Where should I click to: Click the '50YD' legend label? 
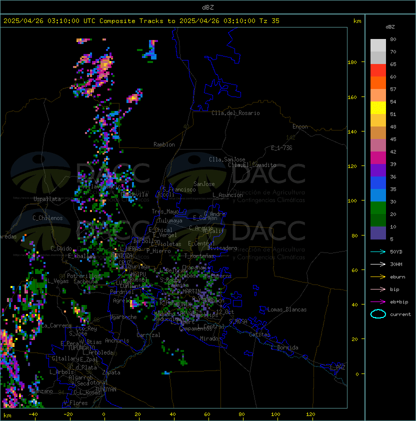click(396, 252)
